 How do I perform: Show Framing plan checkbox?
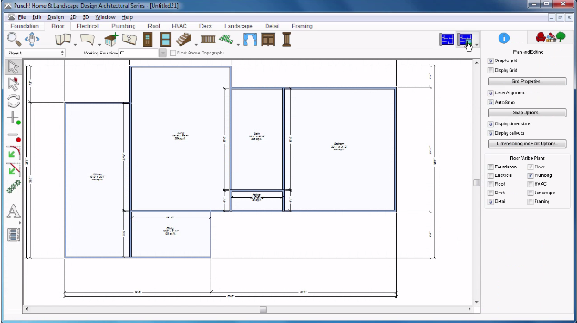click(530, 201)
